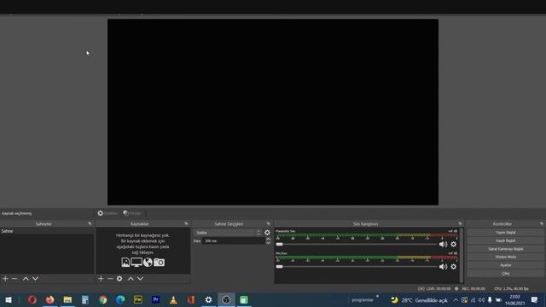Pop out the Kaynaklar dock panel
Image resolution: width=546 pixels, height=307 pixels.
[x=186, y=223]
